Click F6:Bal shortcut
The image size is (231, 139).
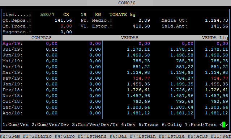click(118, 136)
